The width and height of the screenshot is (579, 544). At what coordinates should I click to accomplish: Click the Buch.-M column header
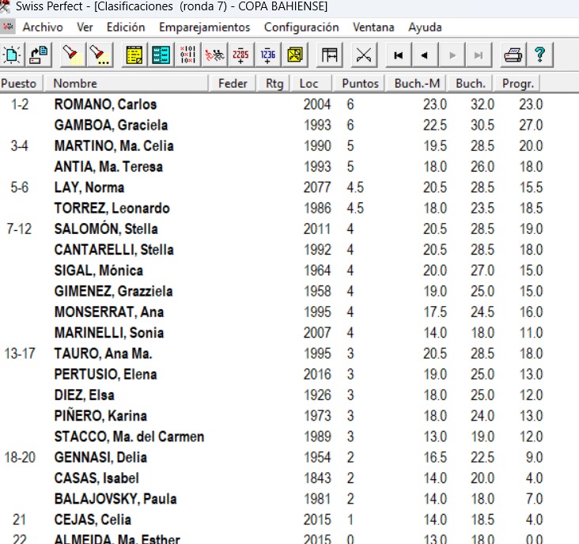click(x=418, y=83)
